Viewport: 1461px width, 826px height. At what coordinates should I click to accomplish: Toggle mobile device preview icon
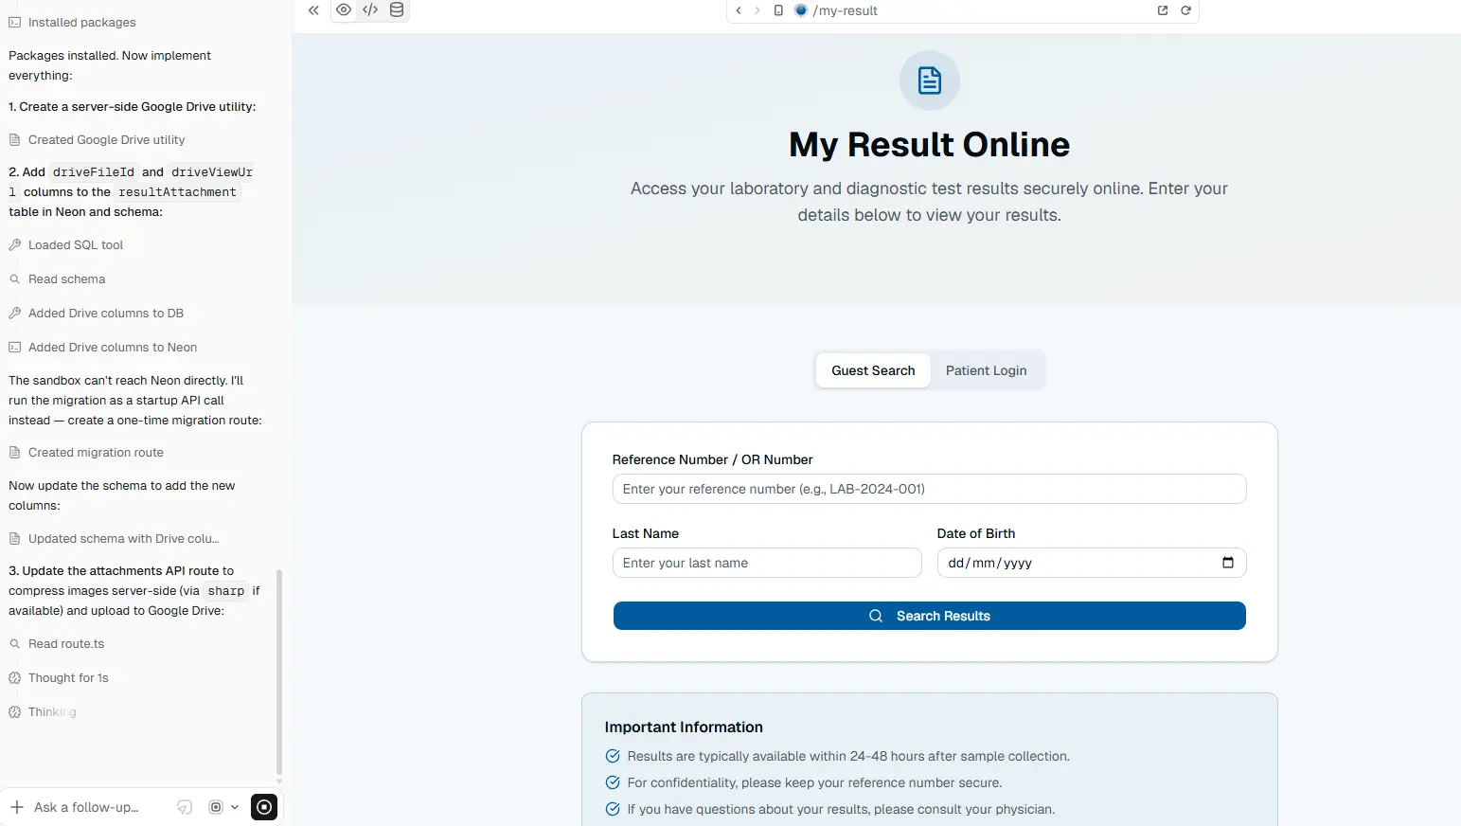778,10
